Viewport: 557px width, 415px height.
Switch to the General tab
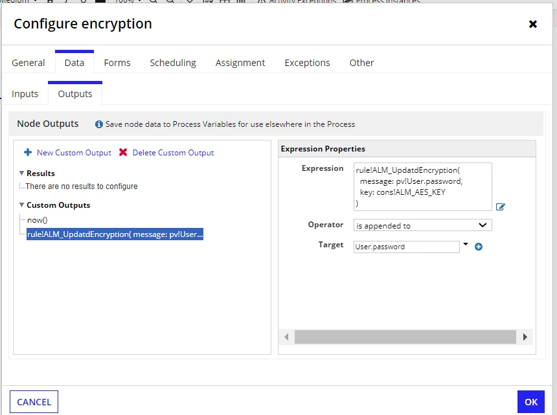(x=28, y=63)
